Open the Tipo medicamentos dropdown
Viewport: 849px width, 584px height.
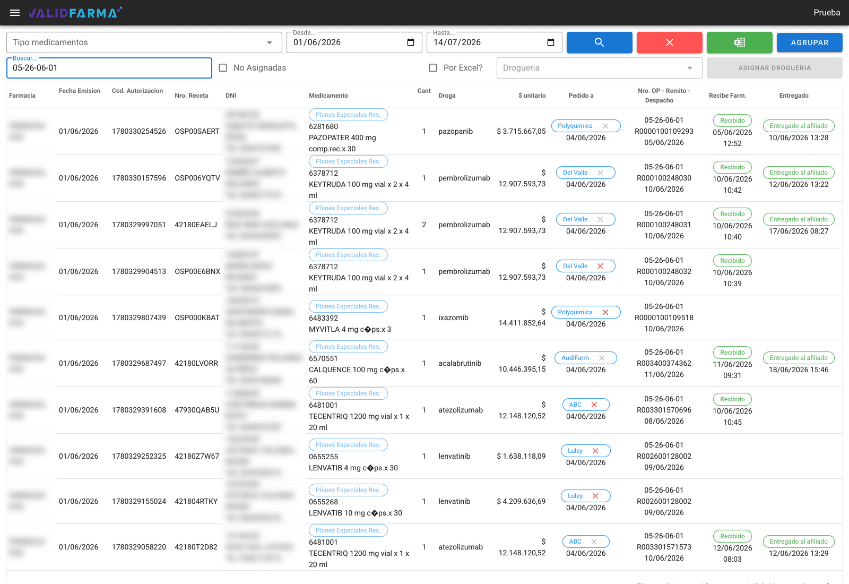[x=144, y=42]
